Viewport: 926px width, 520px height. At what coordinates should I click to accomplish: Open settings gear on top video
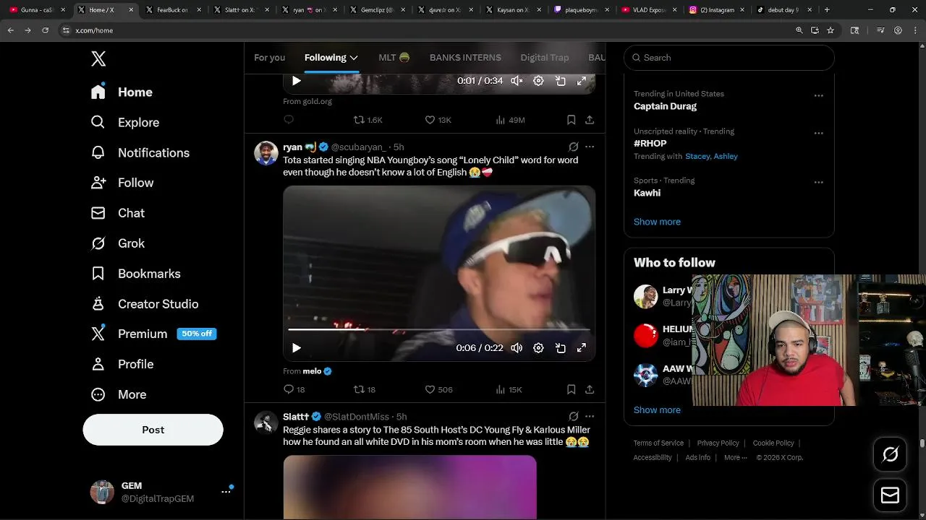(538, 81)
